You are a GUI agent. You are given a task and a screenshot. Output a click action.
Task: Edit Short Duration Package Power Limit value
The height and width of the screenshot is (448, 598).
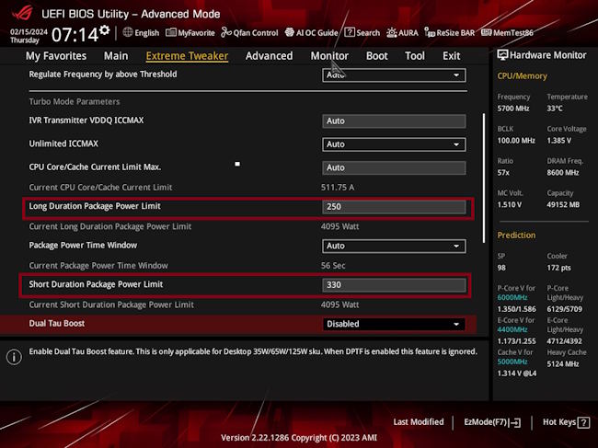pos(394,285)
